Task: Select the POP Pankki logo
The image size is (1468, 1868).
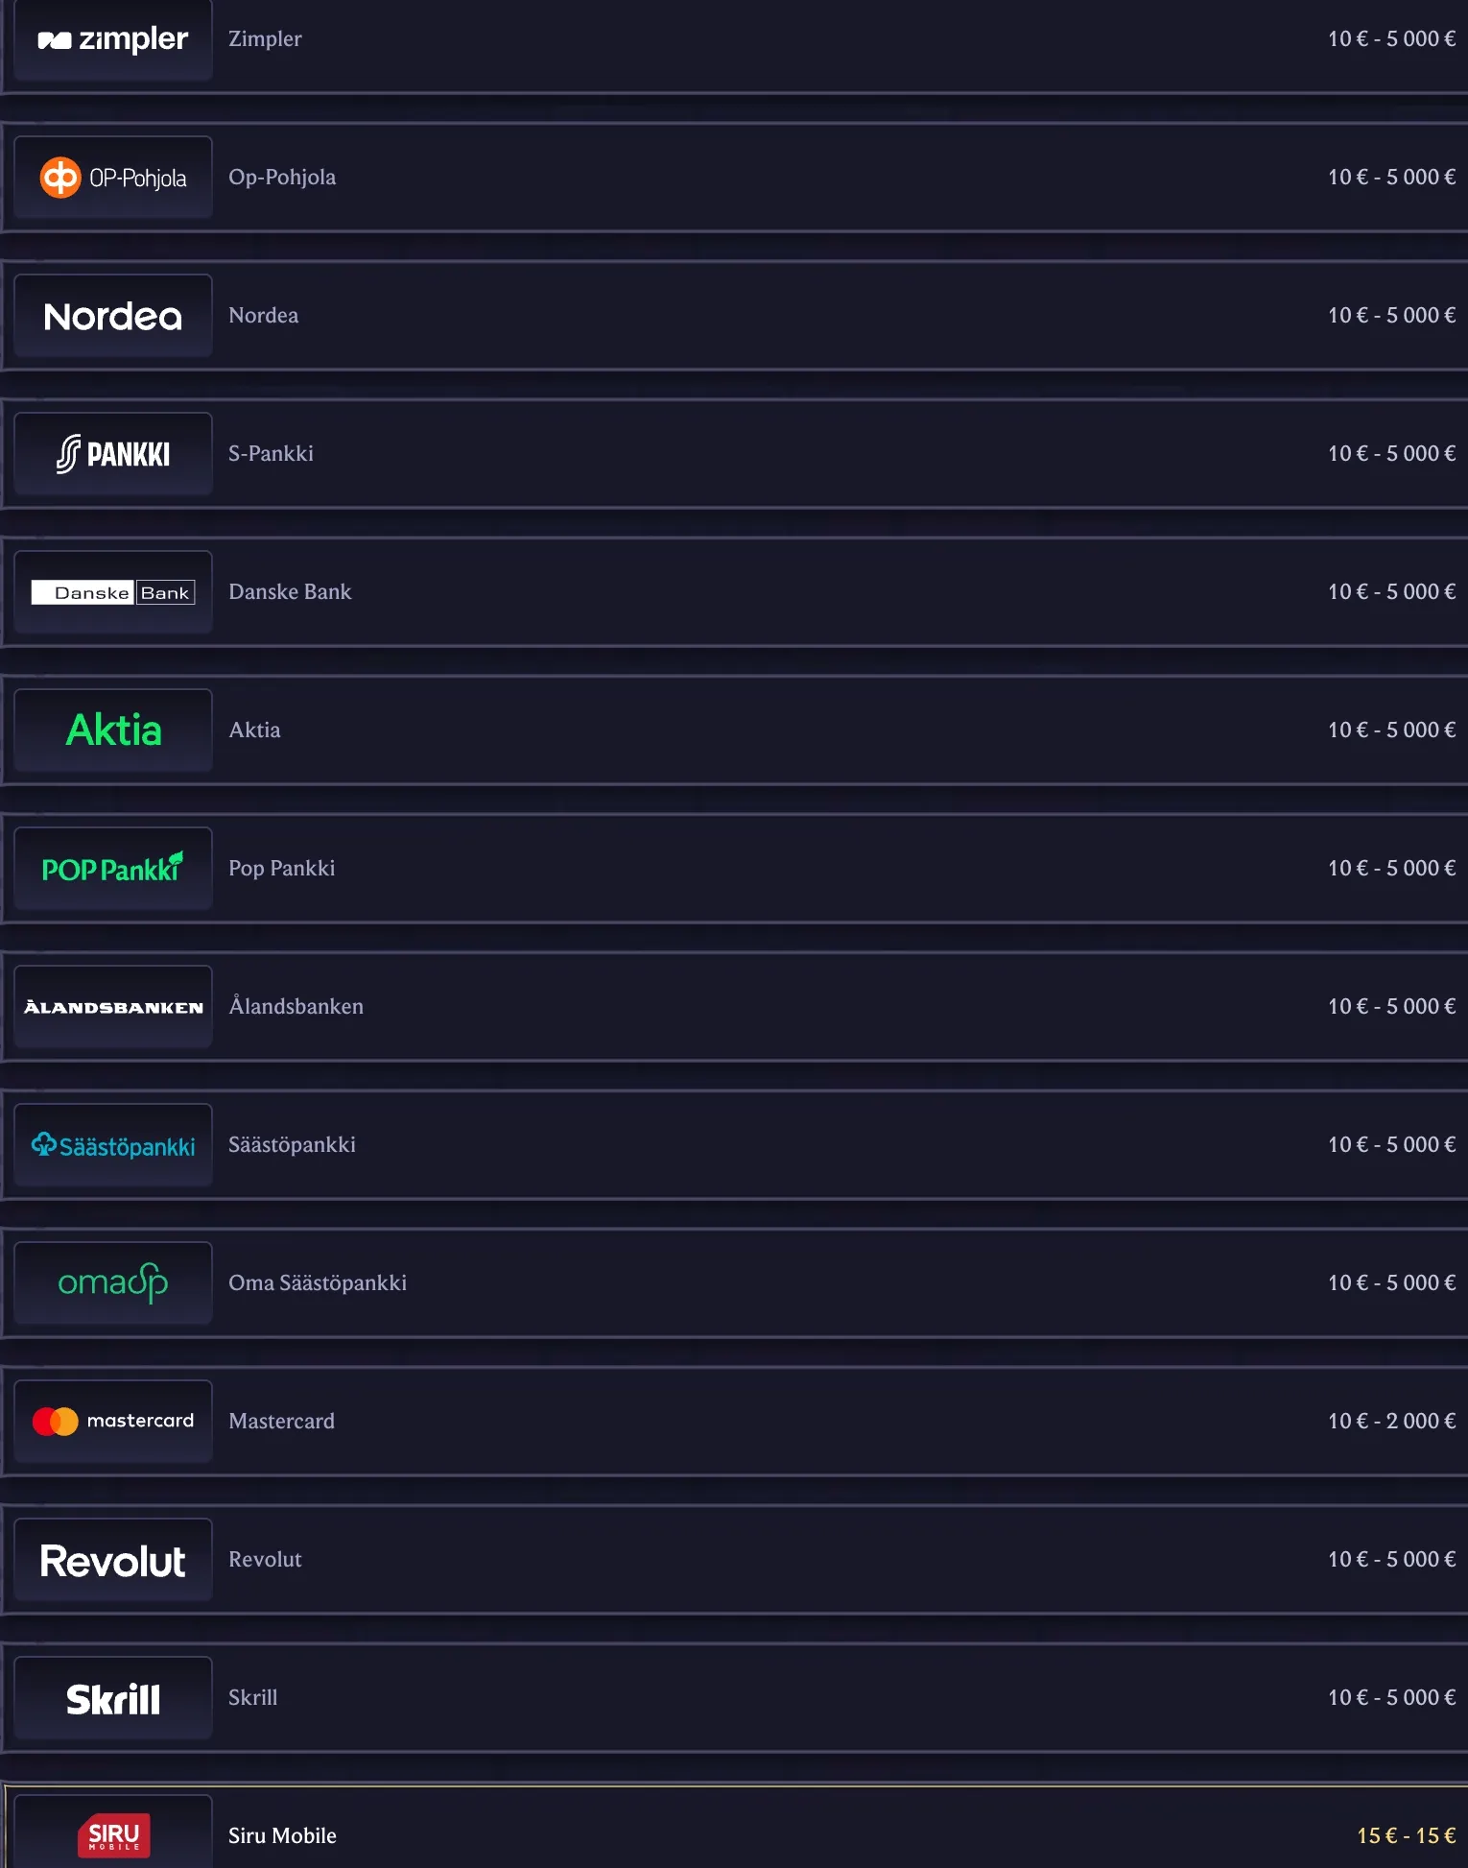Action: pyautogui.click(x=112, y=868)
